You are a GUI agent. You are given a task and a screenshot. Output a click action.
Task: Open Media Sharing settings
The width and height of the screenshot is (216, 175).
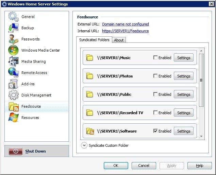(37, 62)
